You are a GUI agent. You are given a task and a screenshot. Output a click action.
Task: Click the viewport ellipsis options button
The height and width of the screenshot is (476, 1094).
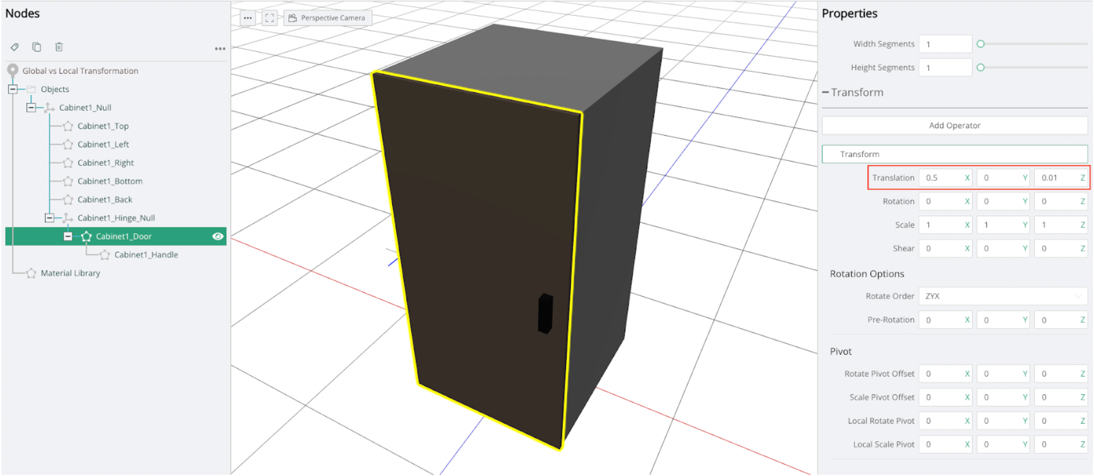(248, 18)
